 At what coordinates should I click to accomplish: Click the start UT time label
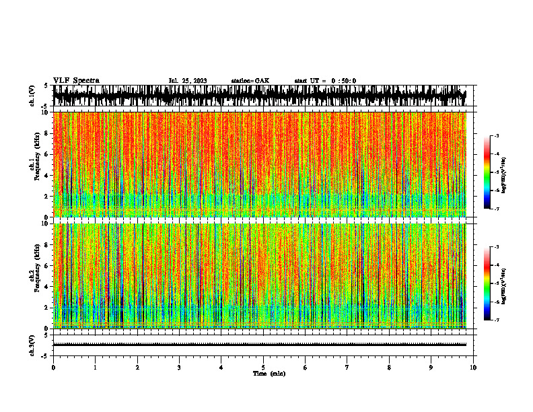325,81
